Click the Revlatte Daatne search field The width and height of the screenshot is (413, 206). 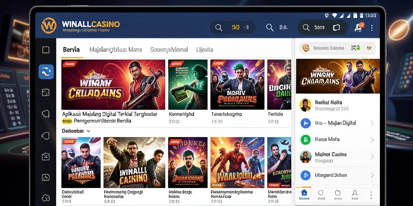coord(337,48)
